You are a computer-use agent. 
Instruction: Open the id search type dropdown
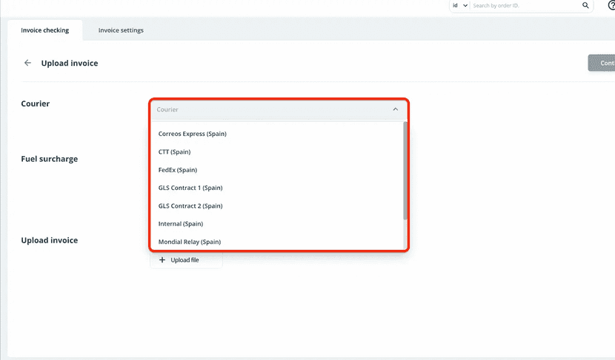pyautogui.click(x=459, y=6)
